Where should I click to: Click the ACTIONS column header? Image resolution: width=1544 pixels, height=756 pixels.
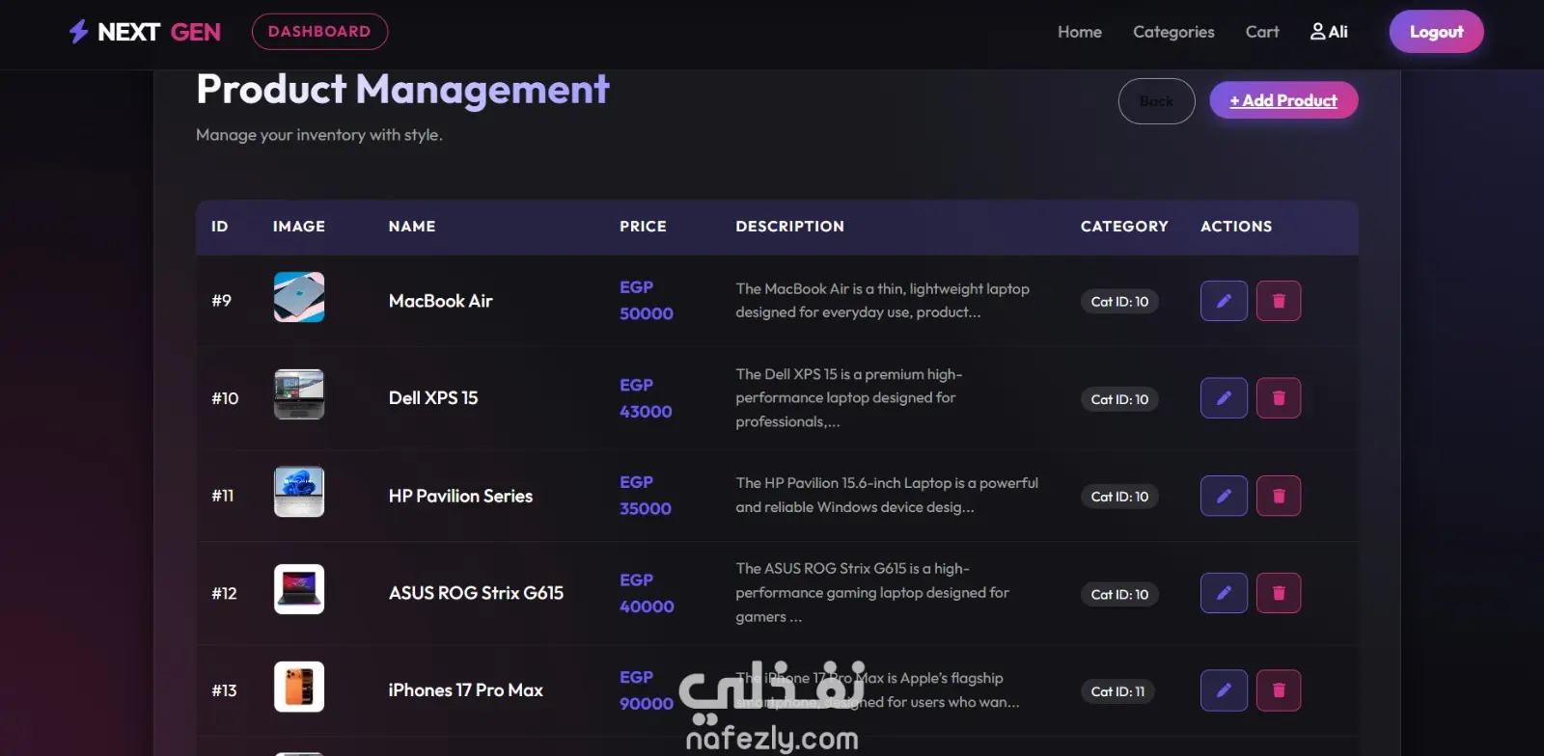[1236, 227]
